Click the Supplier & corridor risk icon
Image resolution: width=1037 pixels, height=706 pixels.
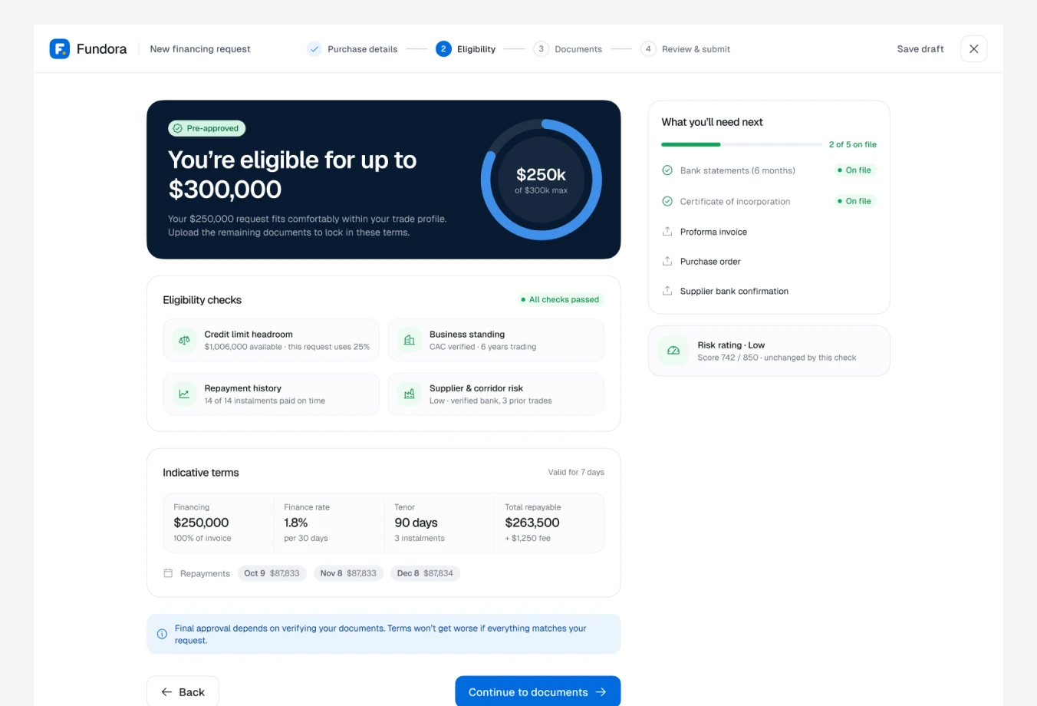point(410,394)
